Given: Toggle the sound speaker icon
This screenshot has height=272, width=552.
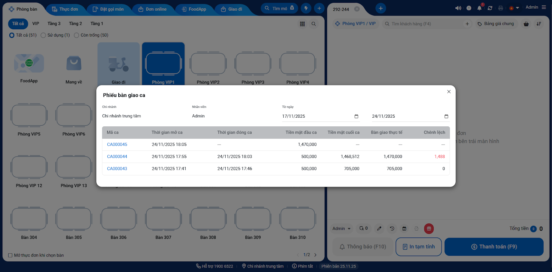Looking at the screenshot, I should tap(458, 8).
